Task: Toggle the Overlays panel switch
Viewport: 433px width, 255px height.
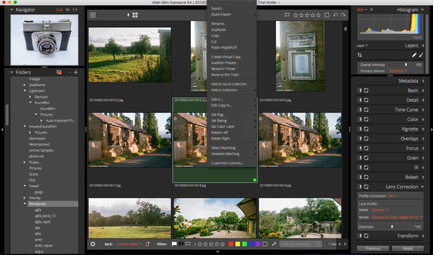Action: point(359,139)
